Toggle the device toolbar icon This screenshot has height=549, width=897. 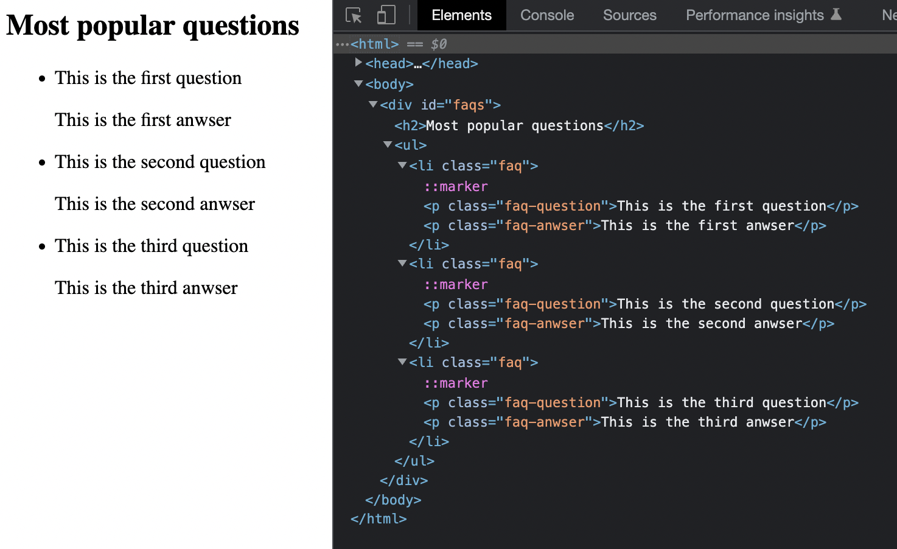[385, 15]
